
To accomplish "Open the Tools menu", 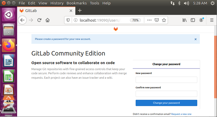I will click(x=95, y=3).
